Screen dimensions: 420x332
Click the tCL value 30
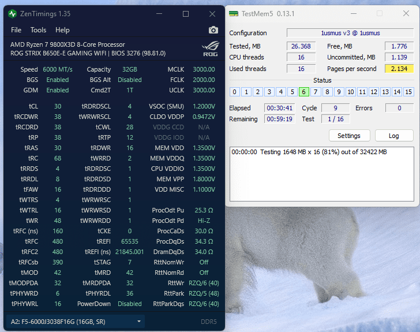tap(58, 106)
